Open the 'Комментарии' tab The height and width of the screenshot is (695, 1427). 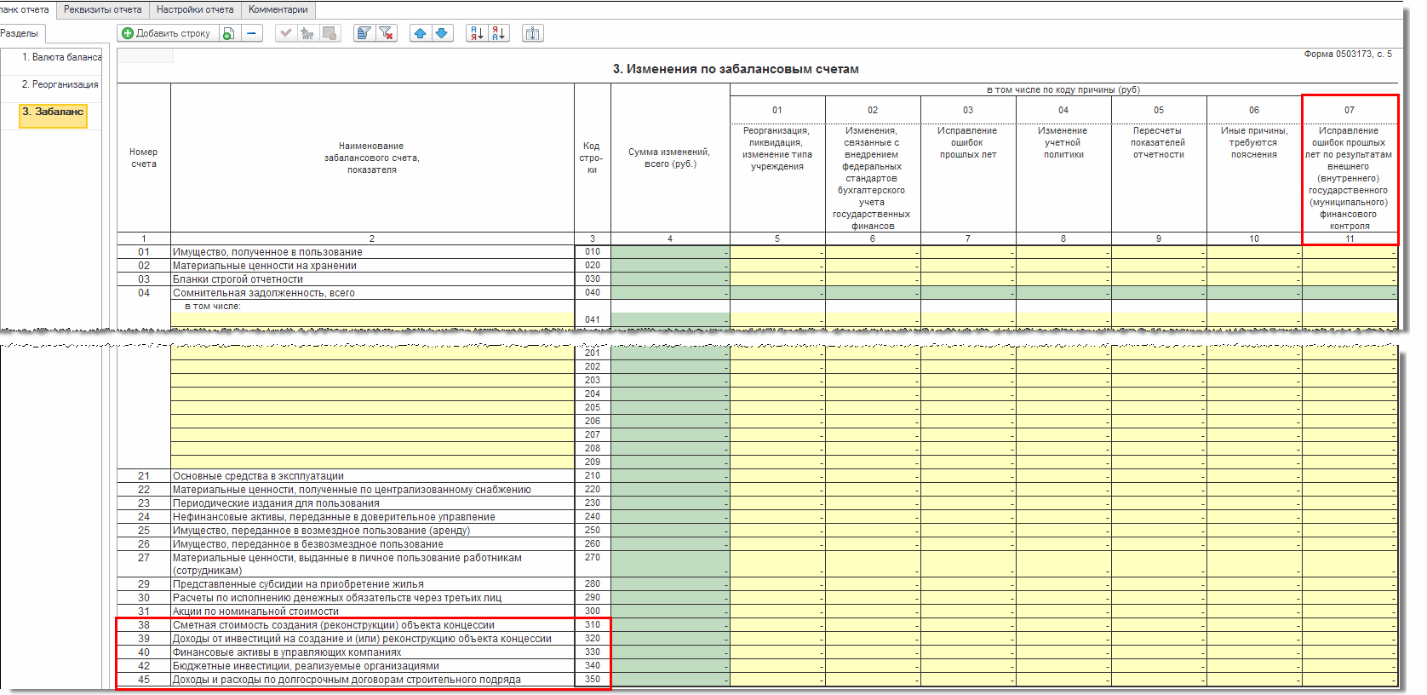click(278, 9)
